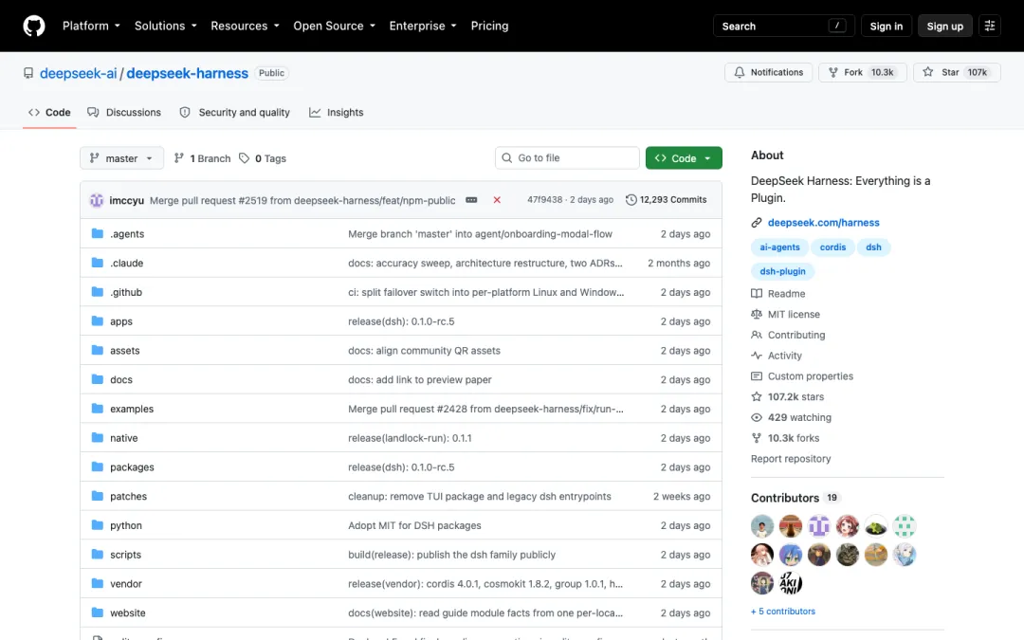Viewport: 1024px width, 640px height.
Task: View the 12,293 Commits history
Action: tap(667, 200)
